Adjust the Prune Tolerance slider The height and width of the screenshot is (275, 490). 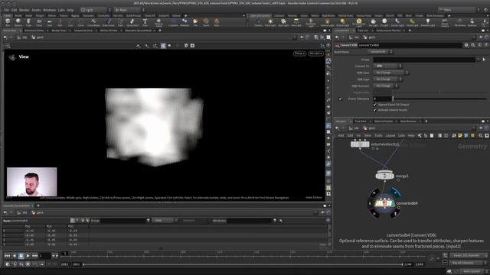440,99
